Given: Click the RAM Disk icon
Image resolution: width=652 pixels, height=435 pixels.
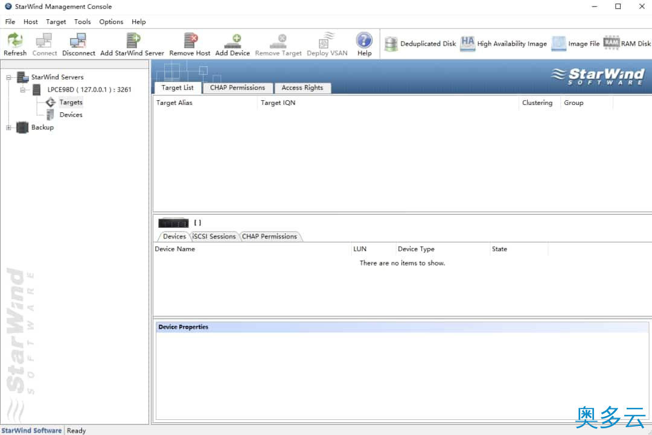Looking at the screenshot, I should point(611,42).
